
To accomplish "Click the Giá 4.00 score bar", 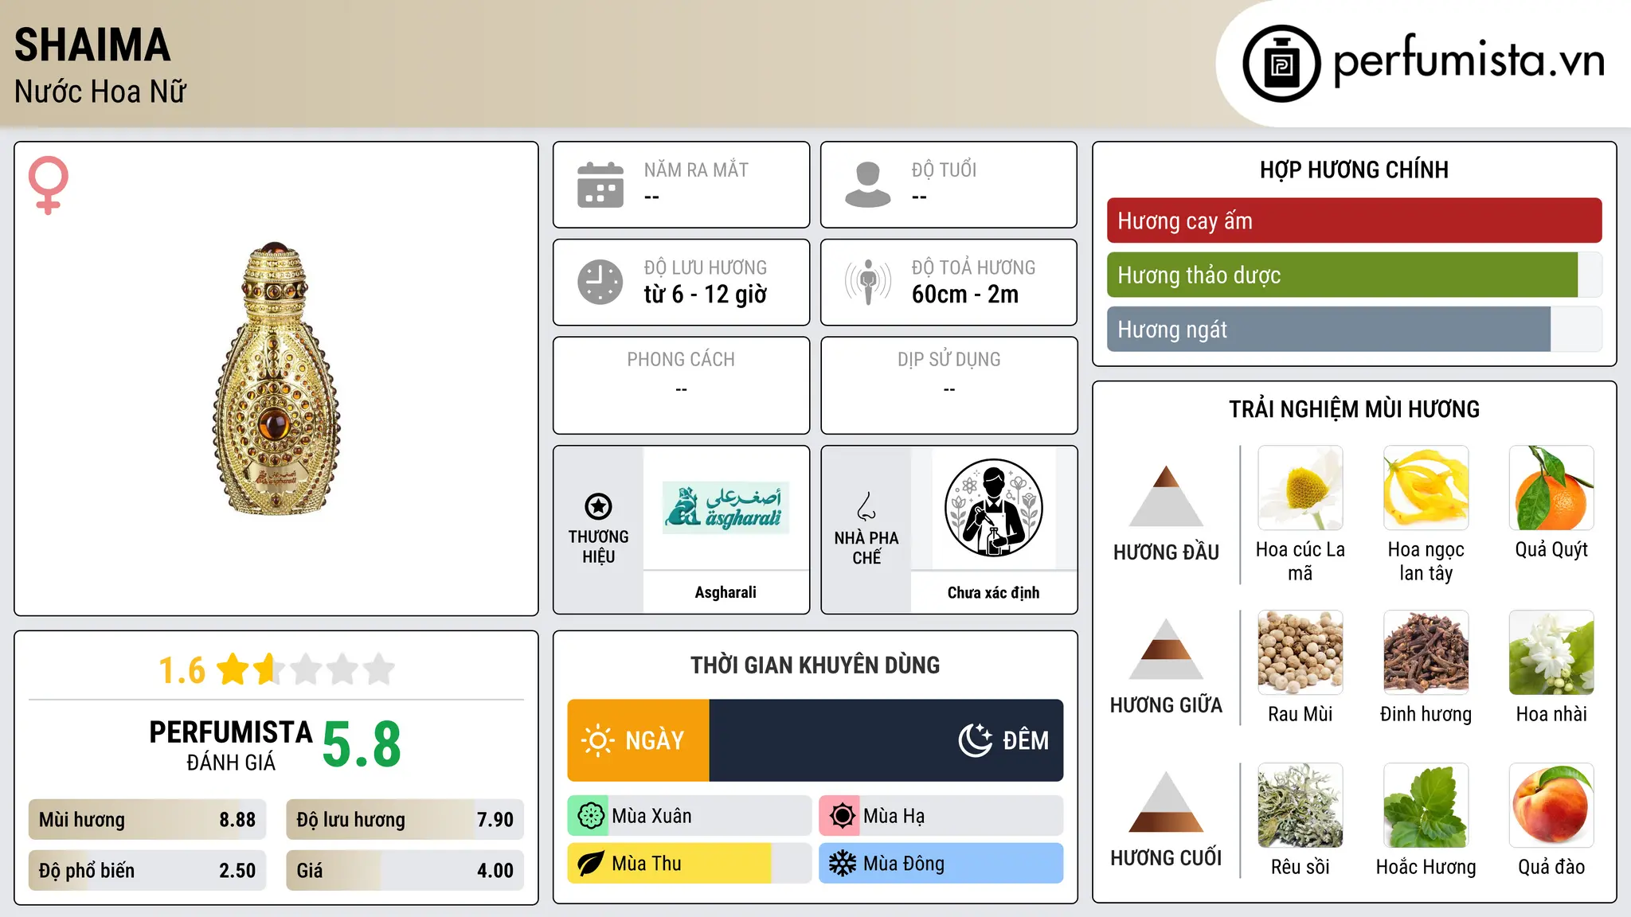I will point(405,870).
